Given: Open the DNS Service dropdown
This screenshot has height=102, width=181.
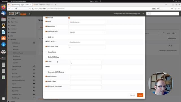Looking at the screenshot, I should click(x=87, y=42).
